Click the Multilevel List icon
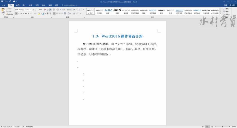 click(62, 10)
